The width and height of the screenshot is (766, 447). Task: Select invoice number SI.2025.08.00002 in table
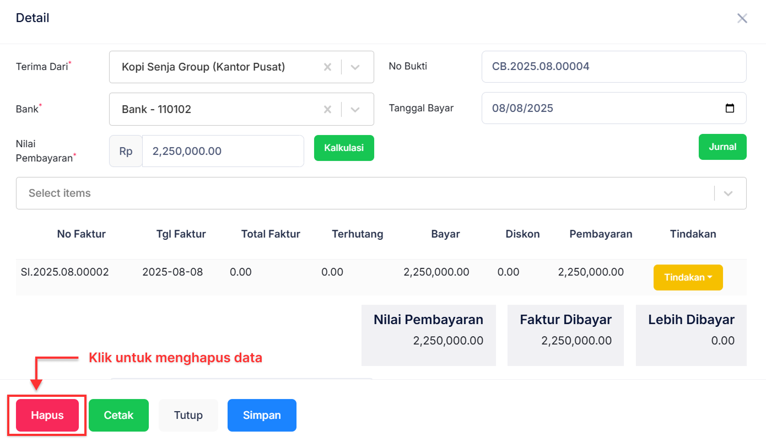(65, 272)
